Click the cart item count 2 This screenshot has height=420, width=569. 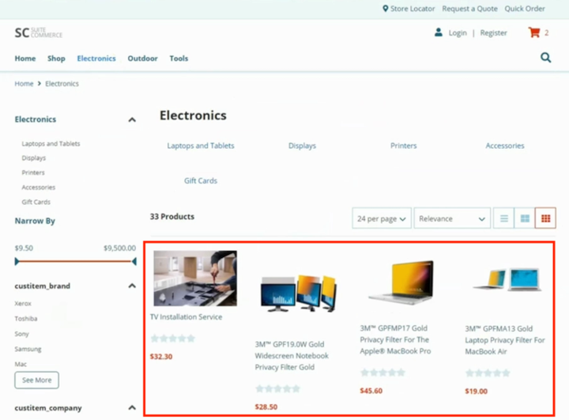547,32
